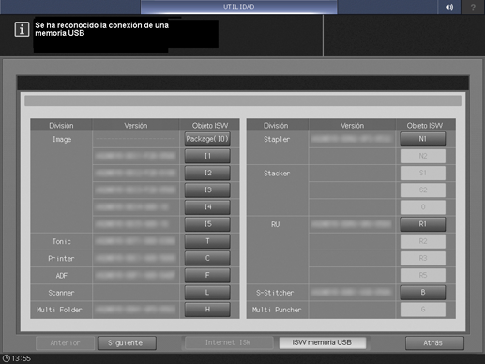Open the help question mark icon
This screenshot has width=485, height=364.
(x=473, y=7)
